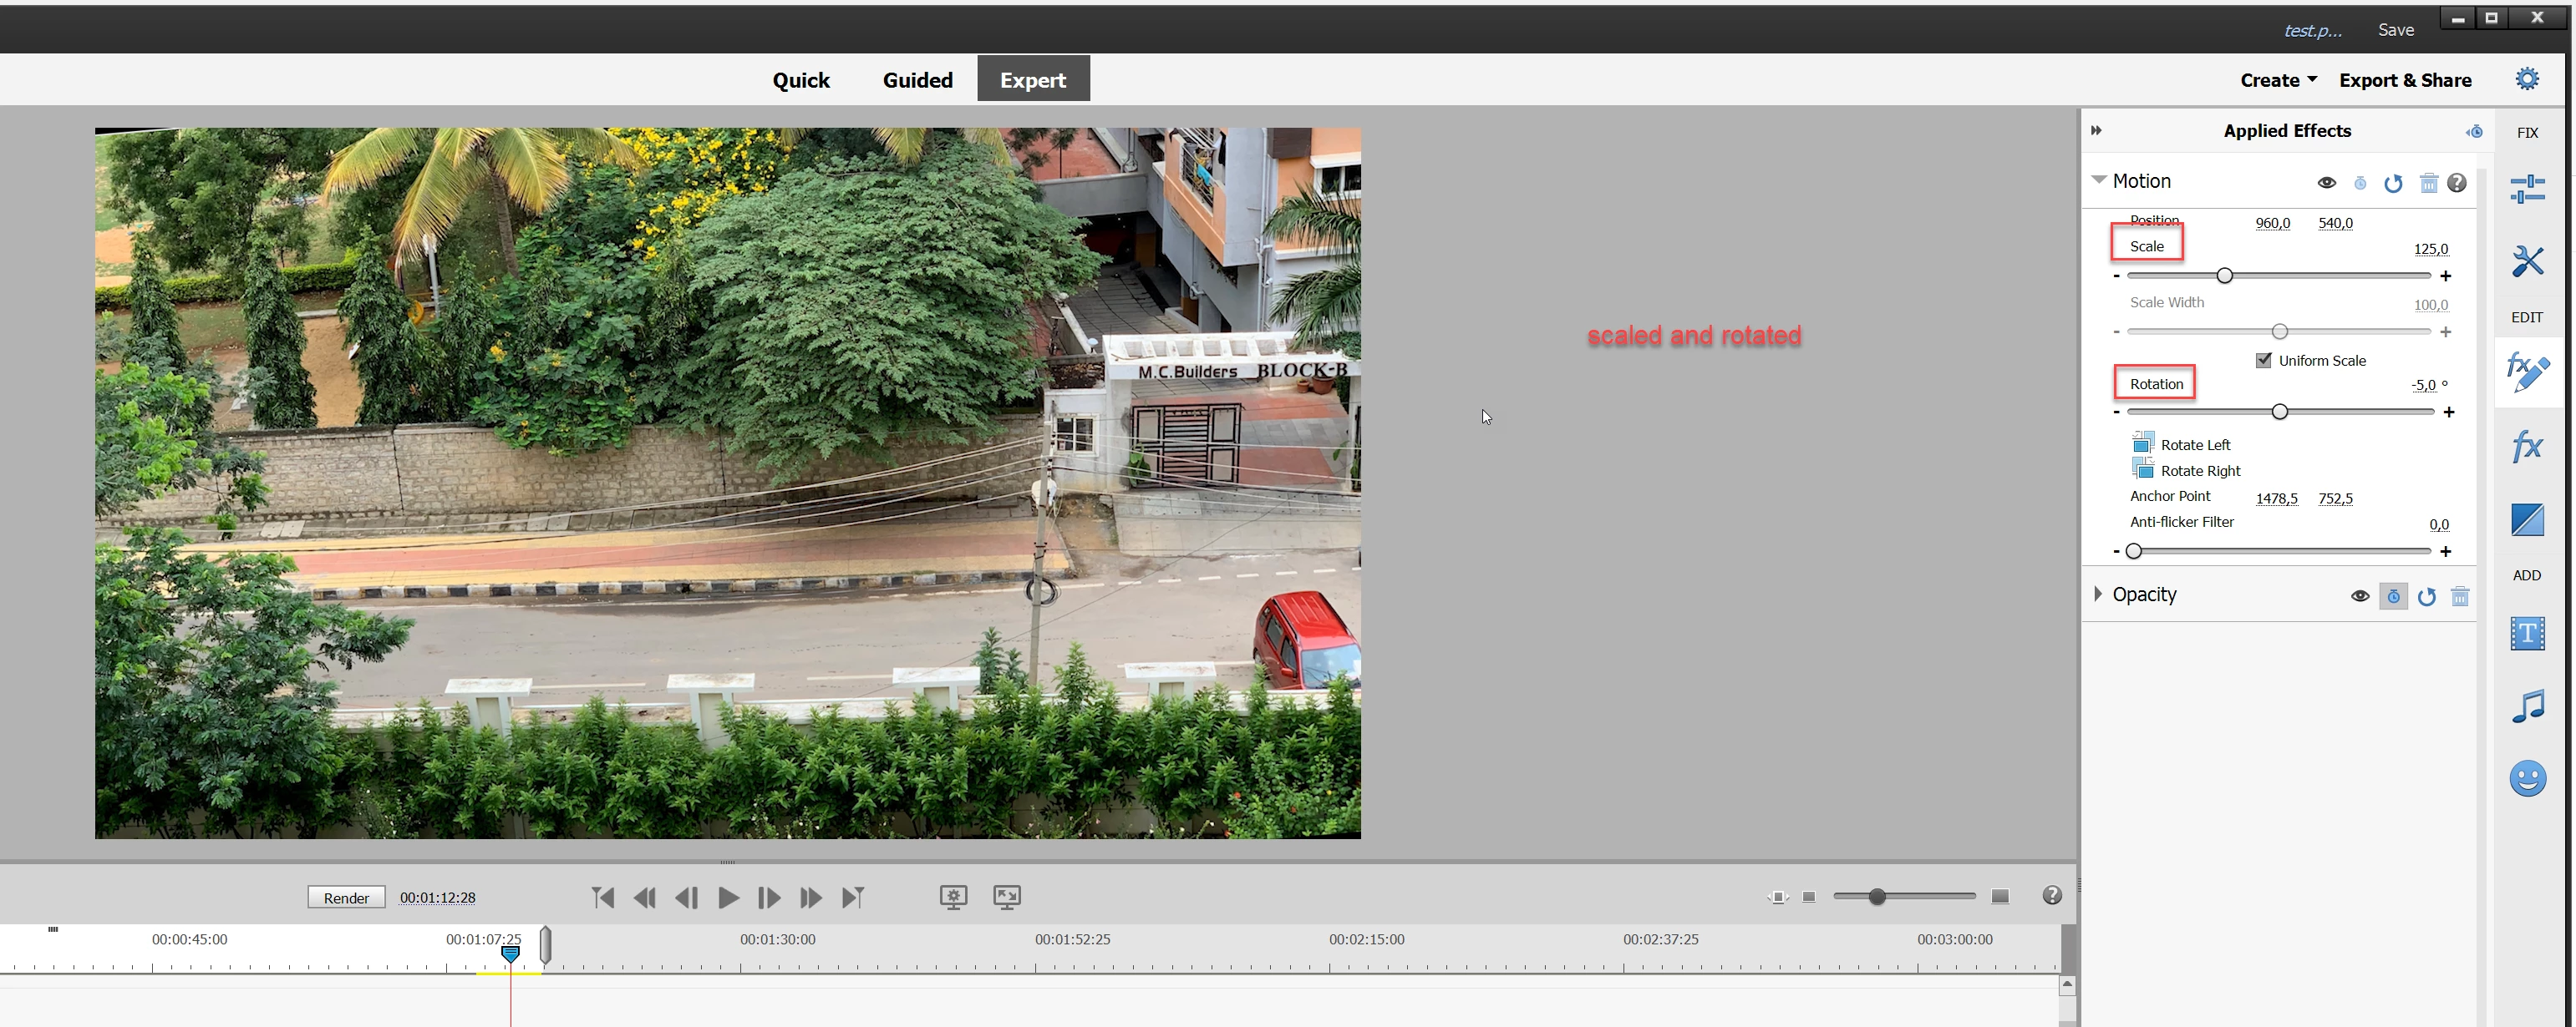Delete the Opacity effect with trash icon
The width and height of the screenshot is (2576, 1027).
2460,596
